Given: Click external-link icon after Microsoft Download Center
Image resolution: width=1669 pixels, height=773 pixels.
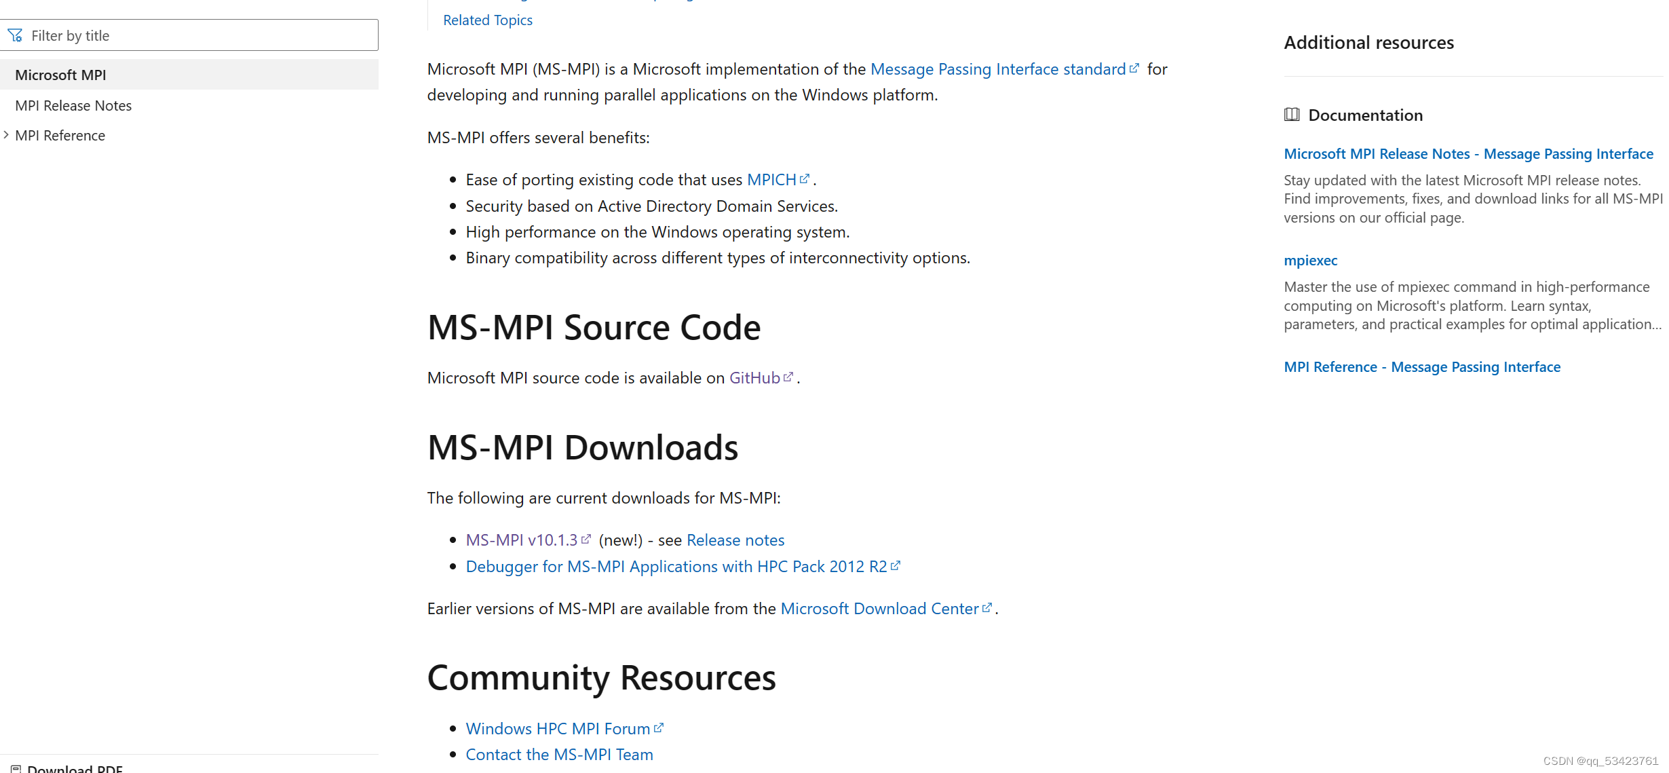Looking at the screenshot, I should [987, 608].
